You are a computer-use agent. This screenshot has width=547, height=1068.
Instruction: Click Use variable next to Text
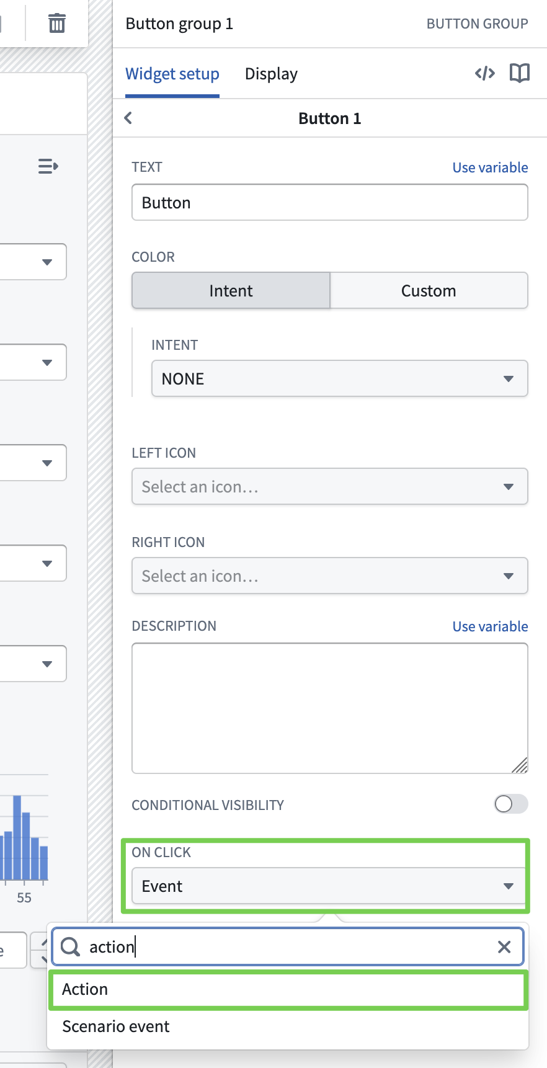pos(490,167)
